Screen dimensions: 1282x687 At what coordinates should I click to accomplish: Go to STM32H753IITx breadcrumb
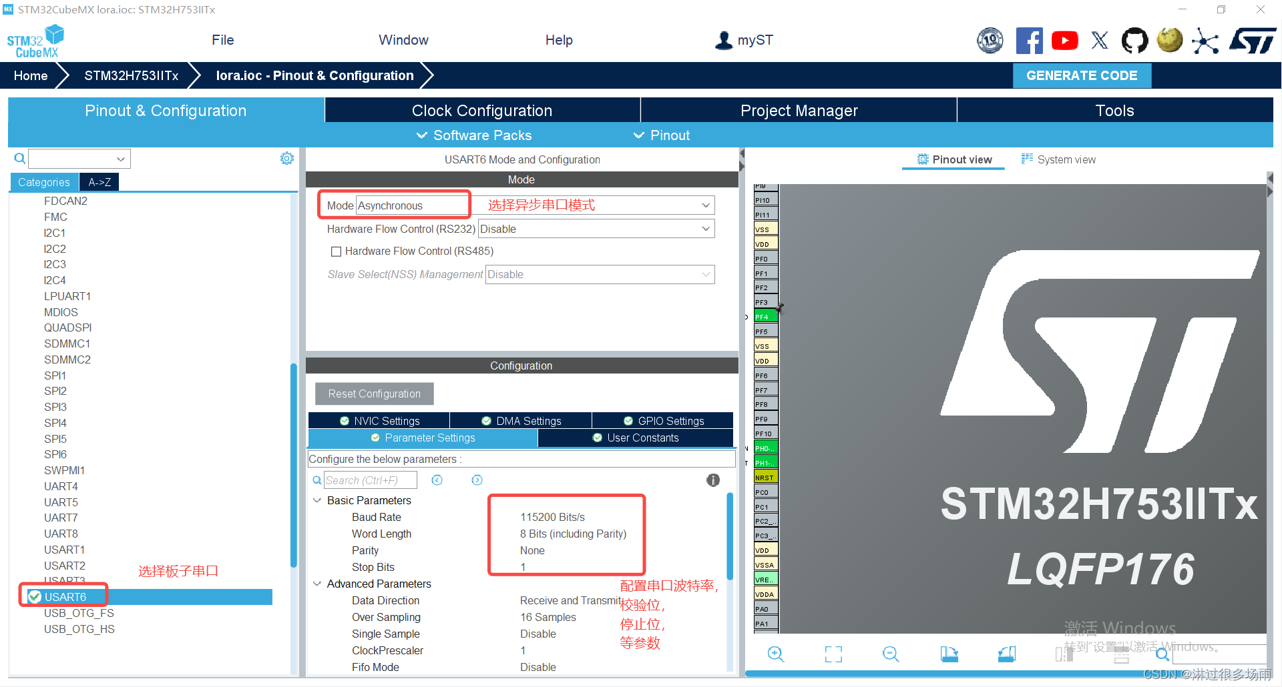131,75
